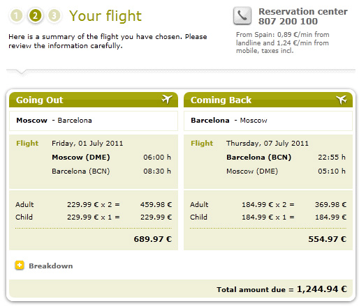Click the Coming Back header bar
This screenshot has width=359, height=306.
tap(268, 100)
